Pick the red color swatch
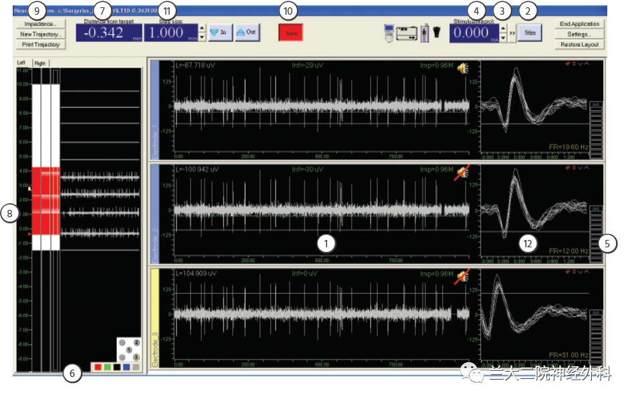The width and height of the screenshot is (632, 401). (x=98, y=367)
